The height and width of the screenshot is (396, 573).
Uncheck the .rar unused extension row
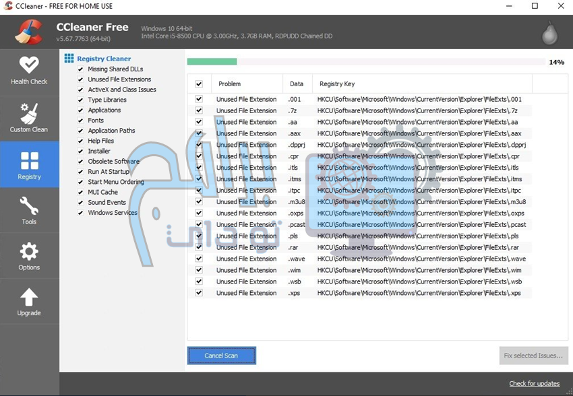[x=199, y=247]
